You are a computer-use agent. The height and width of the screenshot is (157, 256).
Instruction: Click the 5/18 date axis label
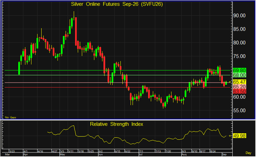(81, 151)
